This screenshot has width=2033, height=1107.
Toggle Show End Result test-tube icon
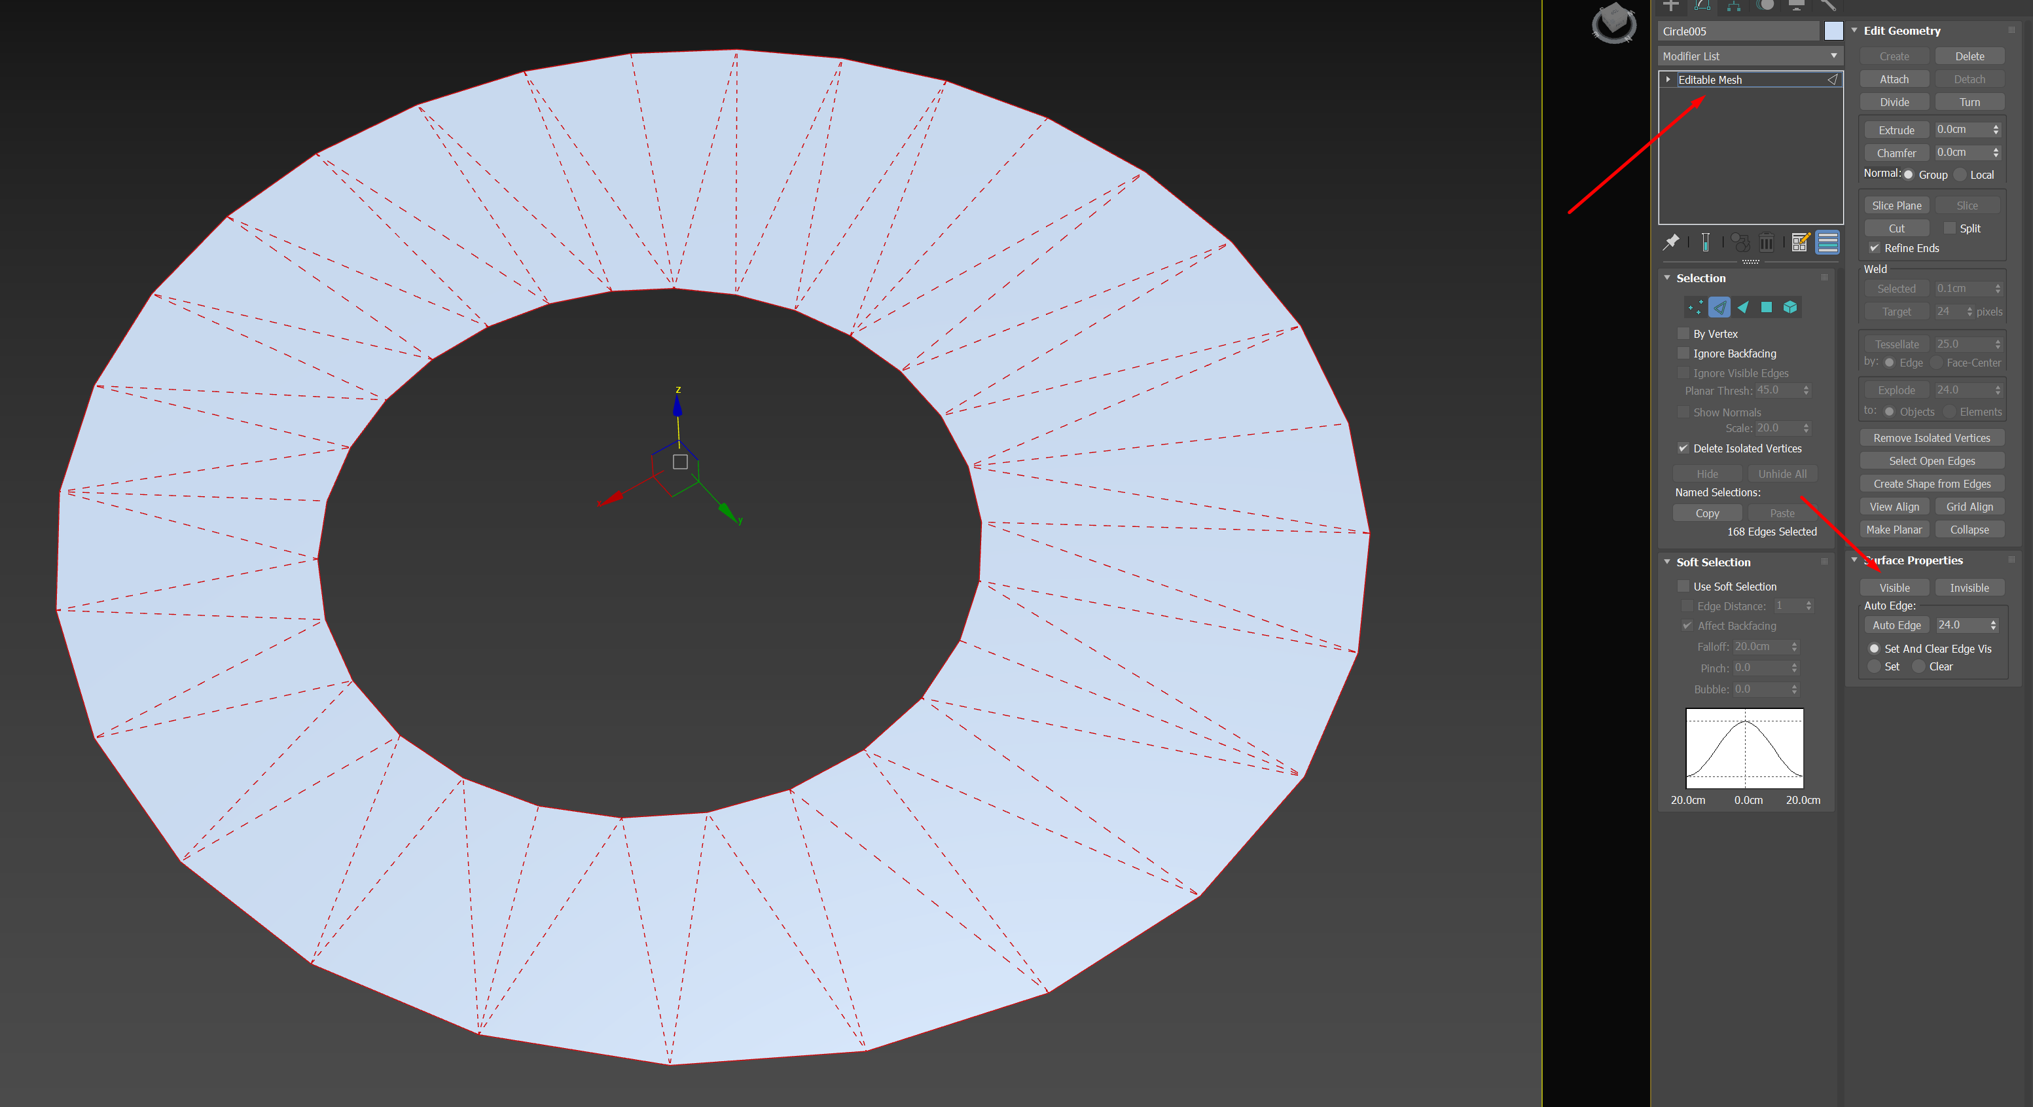point(1706,242)
